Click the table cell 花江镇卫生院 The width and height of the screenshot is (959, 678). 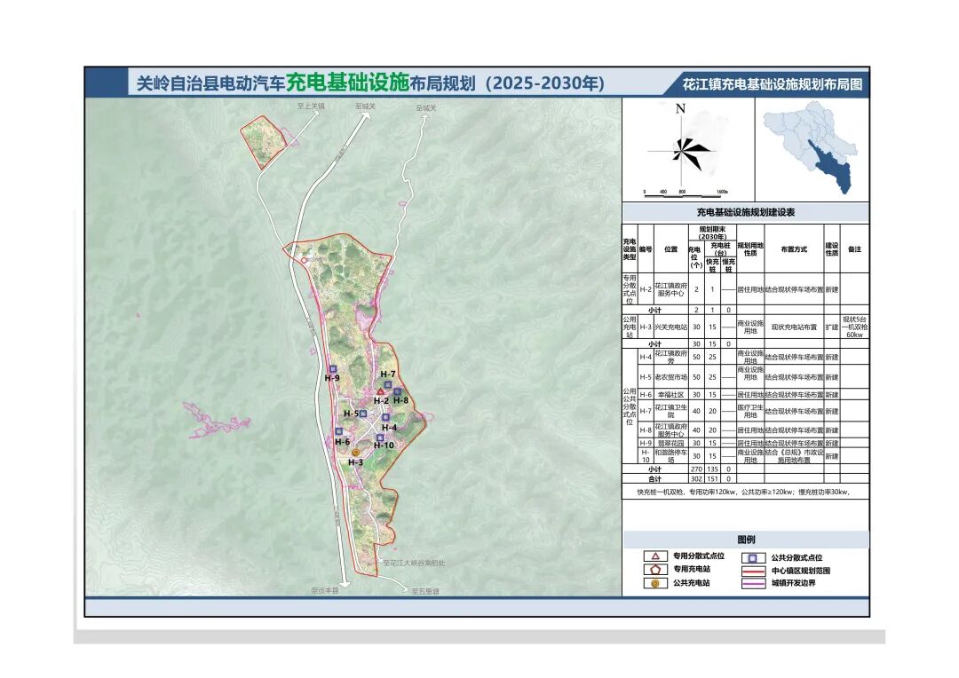click(x=671, y=411)
